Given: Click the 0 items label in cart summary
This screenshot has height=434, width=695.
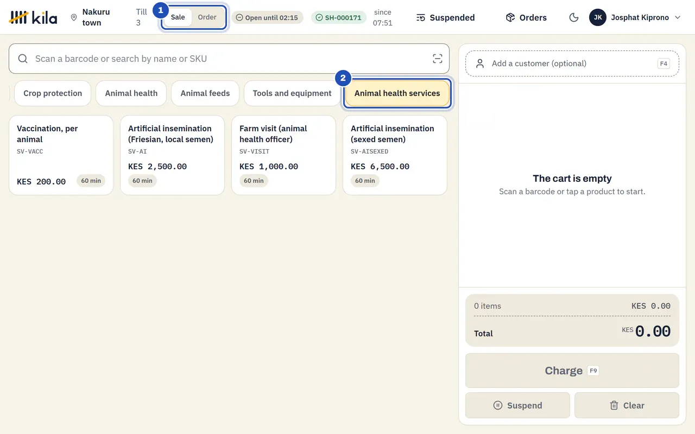Looking at the screenshot, I should click(488, 306).
